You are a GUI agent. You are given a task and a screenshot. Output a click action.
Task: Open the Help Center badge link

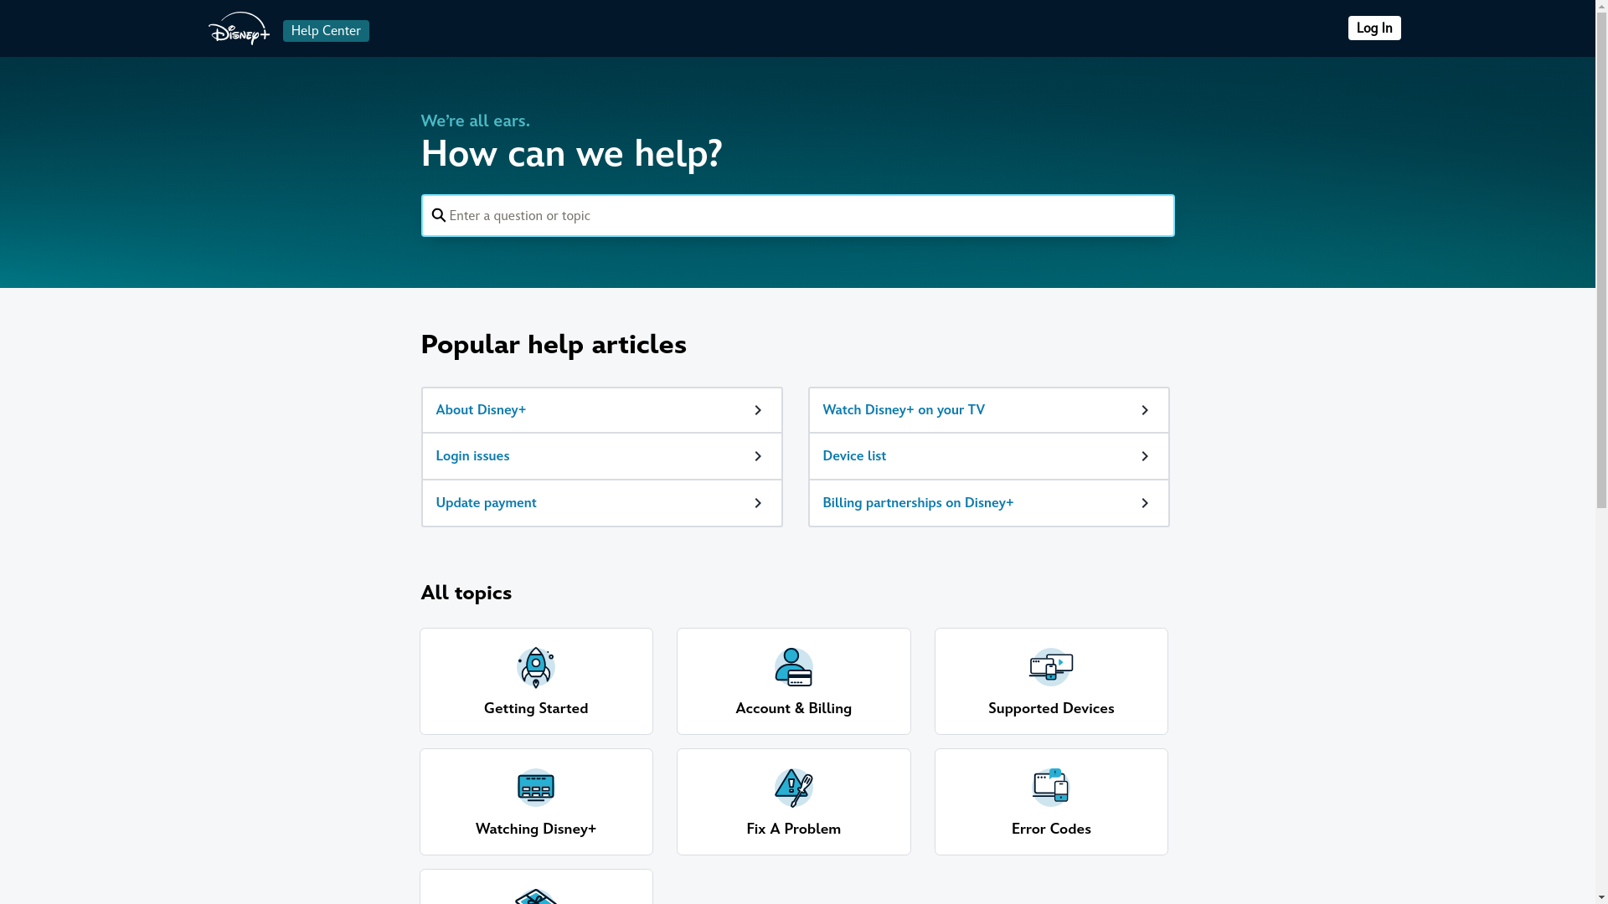pyautogui.click(x=326, y=31)
